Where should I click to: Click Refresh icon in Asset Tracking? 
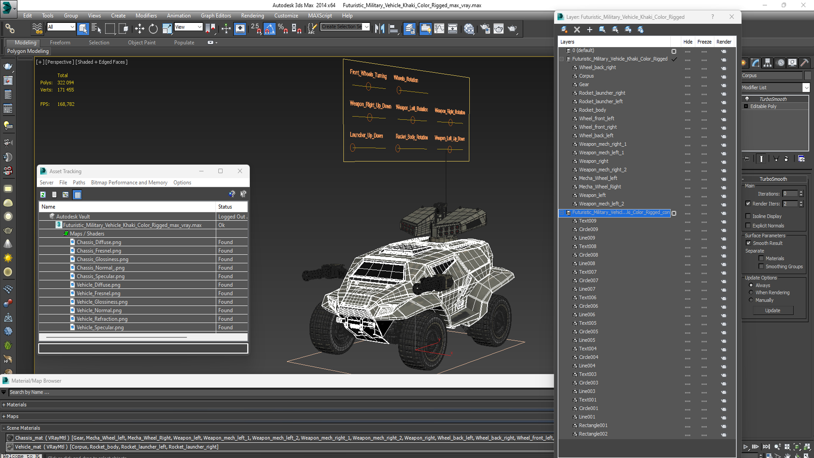[43, 195]
